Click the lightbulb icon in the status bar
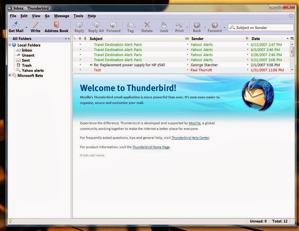 (x=10, y=221)
